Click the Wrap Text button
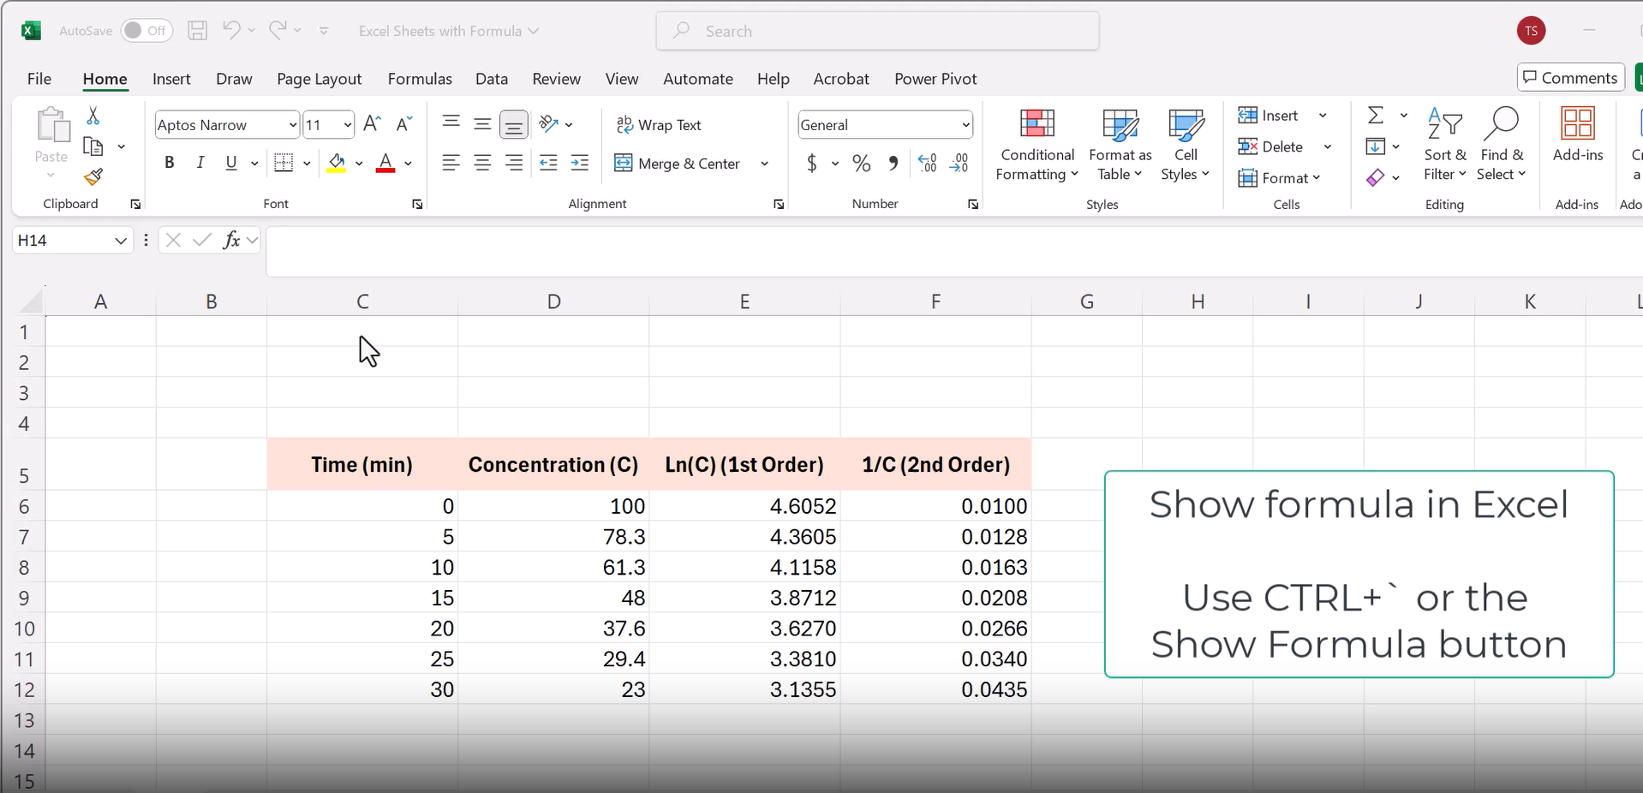1643x793 pixels. tap(659, 125)
